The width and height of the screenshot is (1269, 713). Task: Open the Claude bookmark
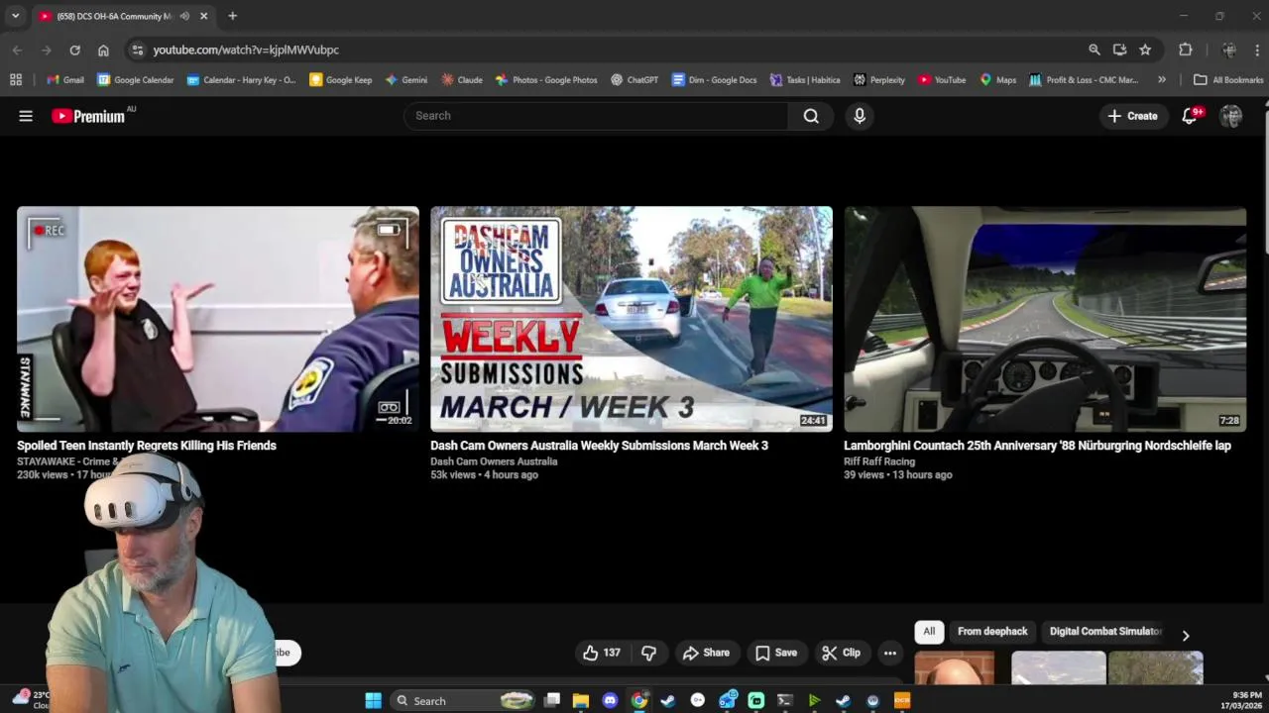tap(462, 79)
